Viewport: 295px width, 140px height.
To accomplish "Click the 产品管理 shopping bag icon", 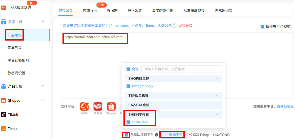I will pos(4,86).
